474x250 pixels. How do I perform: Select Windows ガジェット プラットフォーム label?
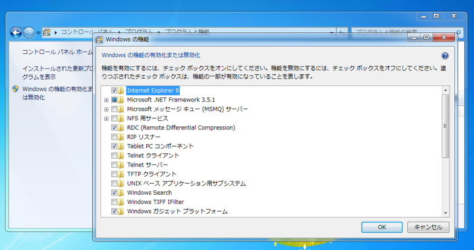(x=177, y=211)
